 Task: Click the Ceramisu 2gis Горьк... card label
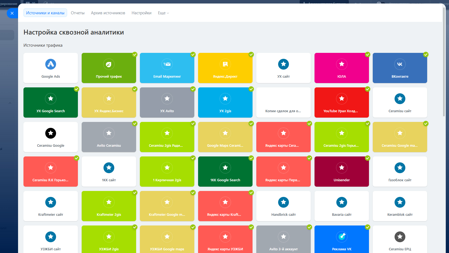tap(341, 146)
